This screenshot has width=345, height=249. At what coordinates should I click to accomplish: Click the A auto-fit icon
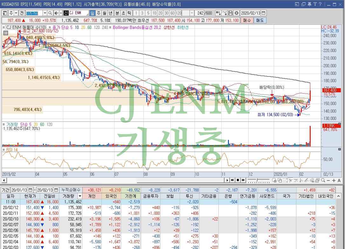[x=339, y=180]
